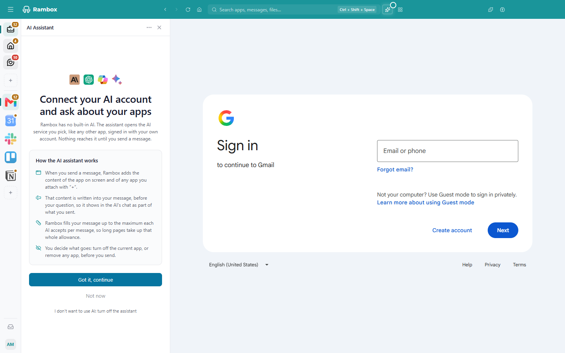Add a new app below Notion
Viewport: 565px width, 353px height.
[x=11, y=193]
